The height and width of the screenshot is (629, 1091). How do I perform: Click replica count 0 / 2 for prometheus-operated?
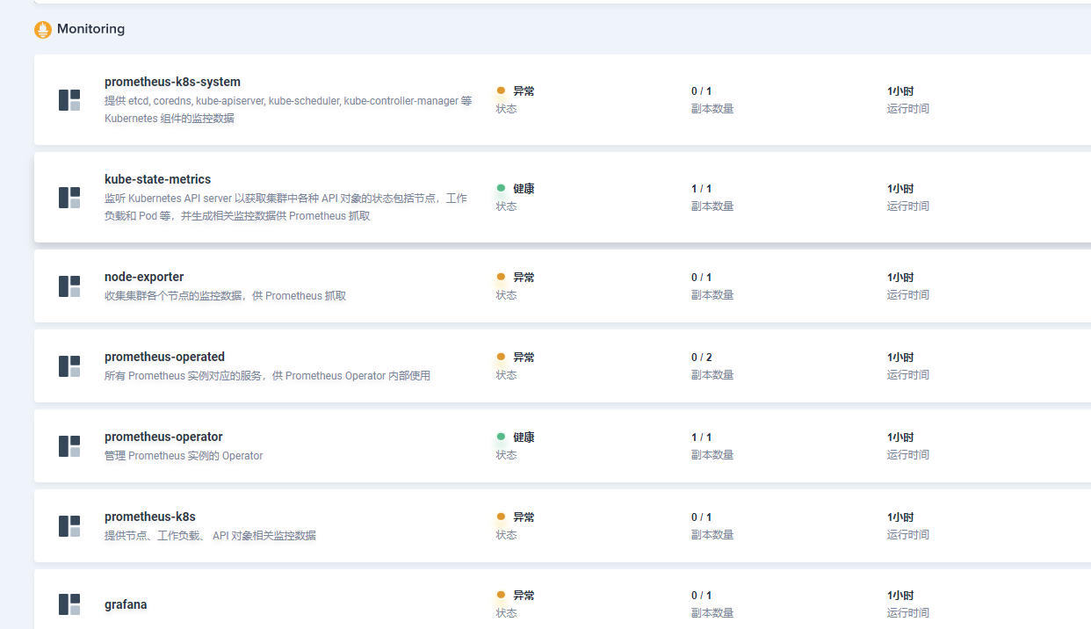click(x=701, y=358)
